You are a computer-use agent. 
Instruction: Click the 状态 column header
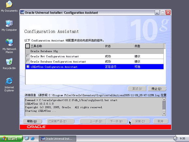119,46
